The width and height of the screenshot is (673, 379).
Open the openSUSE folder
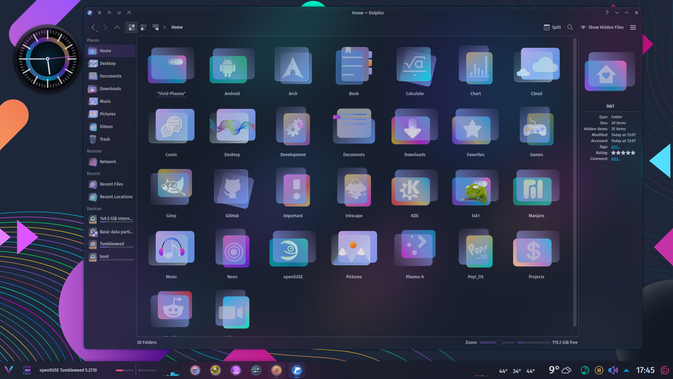pos(293,255)
